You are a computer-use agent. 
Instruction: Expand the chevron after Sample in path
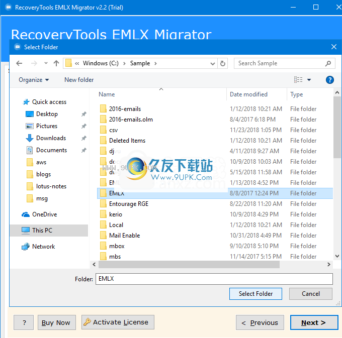(155, 64)
